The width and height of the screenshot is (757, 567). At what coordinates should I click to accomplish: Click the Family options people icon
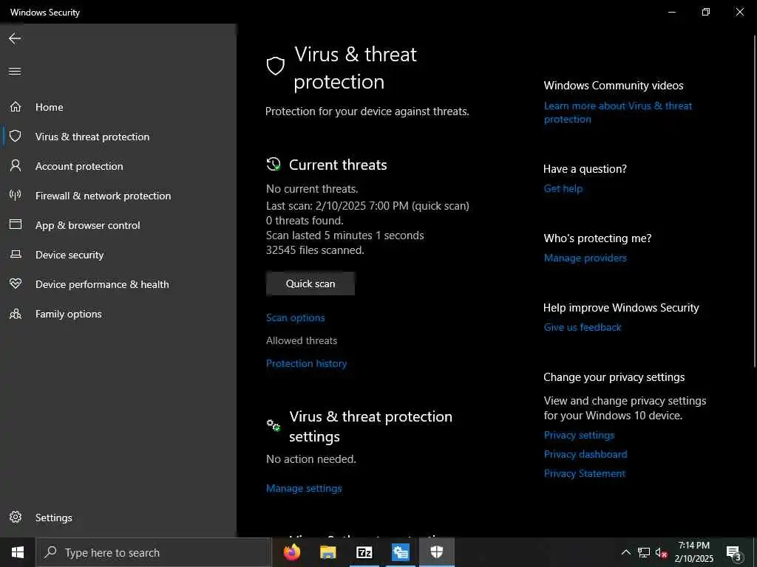click(15, 314)
